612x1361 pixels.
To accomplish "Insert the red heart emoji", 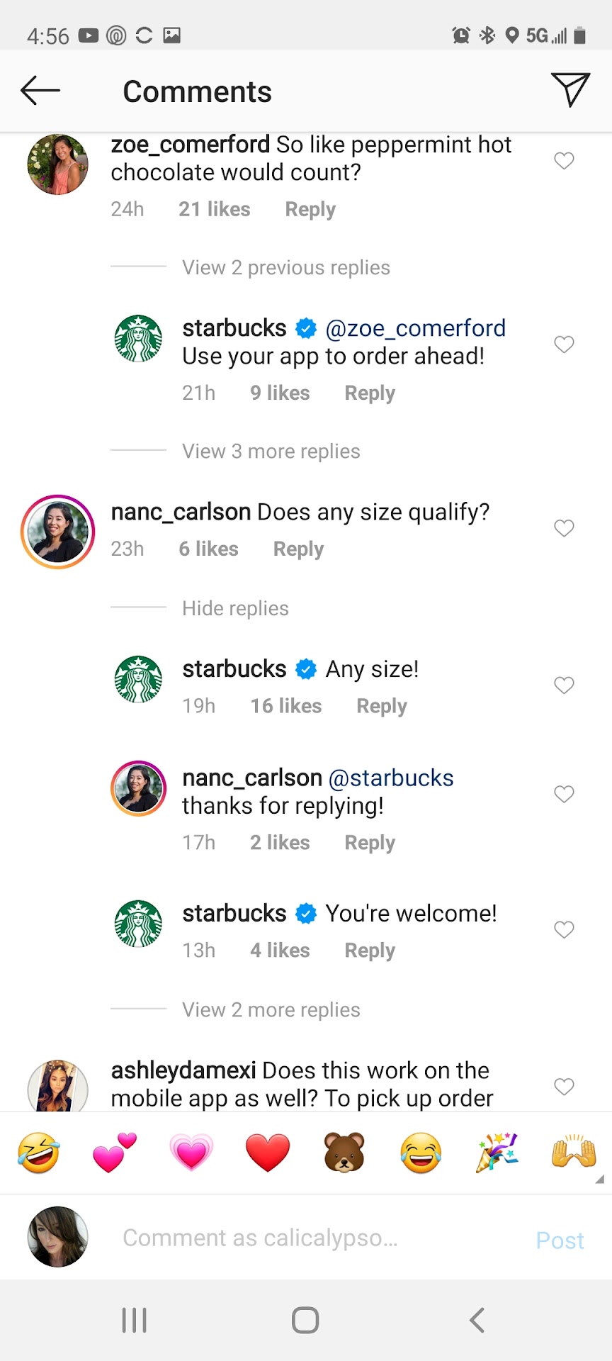I will 268,1153.
